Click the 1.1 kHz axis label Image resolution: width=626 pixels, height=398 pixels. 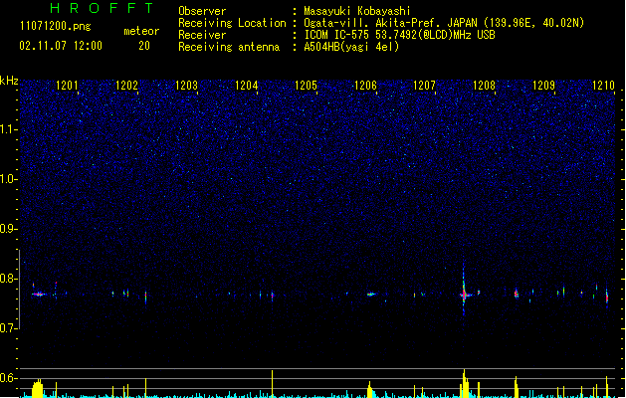coord(8,129)
